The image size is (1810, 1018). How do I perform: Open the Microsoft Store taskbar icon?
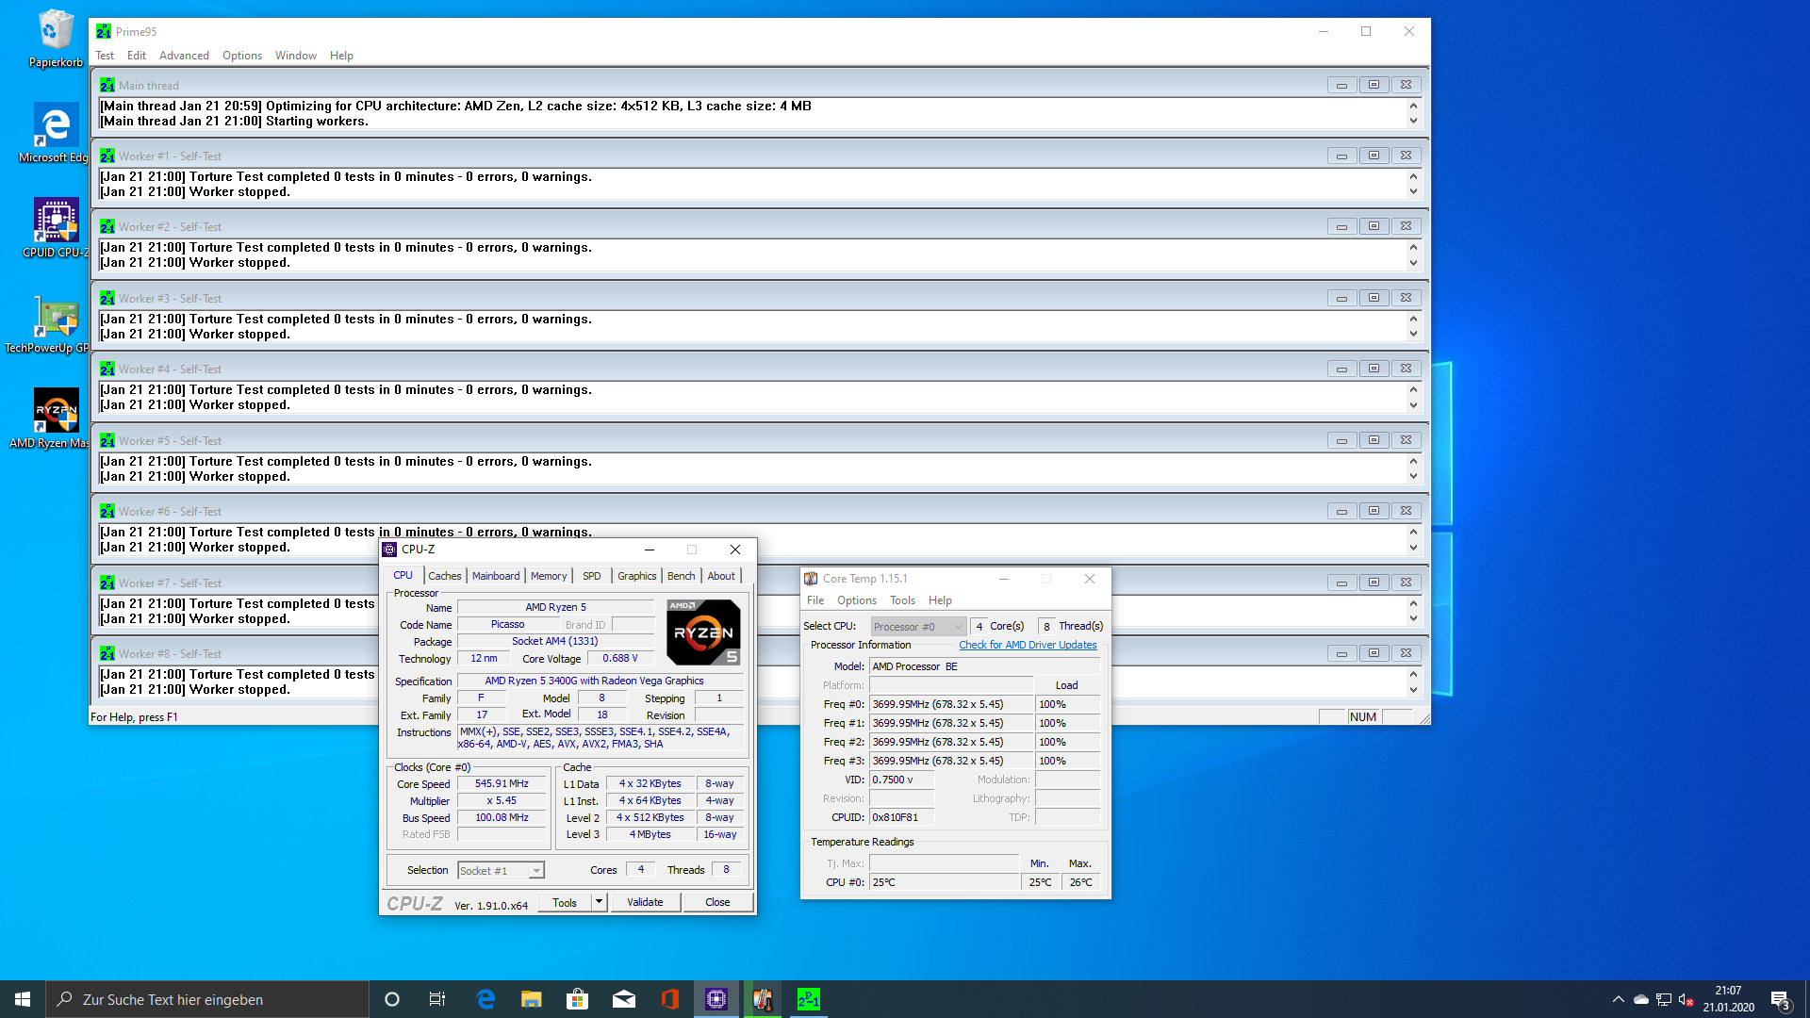pyautogui.click(x=578, y=999)
